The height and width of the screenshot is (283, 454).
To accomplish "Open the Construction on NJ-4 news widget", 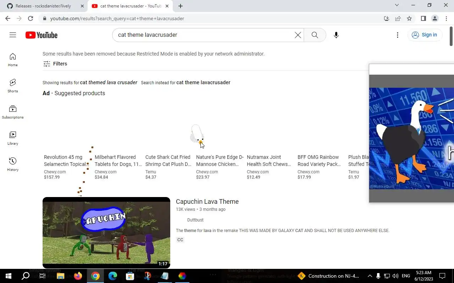I will click(x=329, y=276).
